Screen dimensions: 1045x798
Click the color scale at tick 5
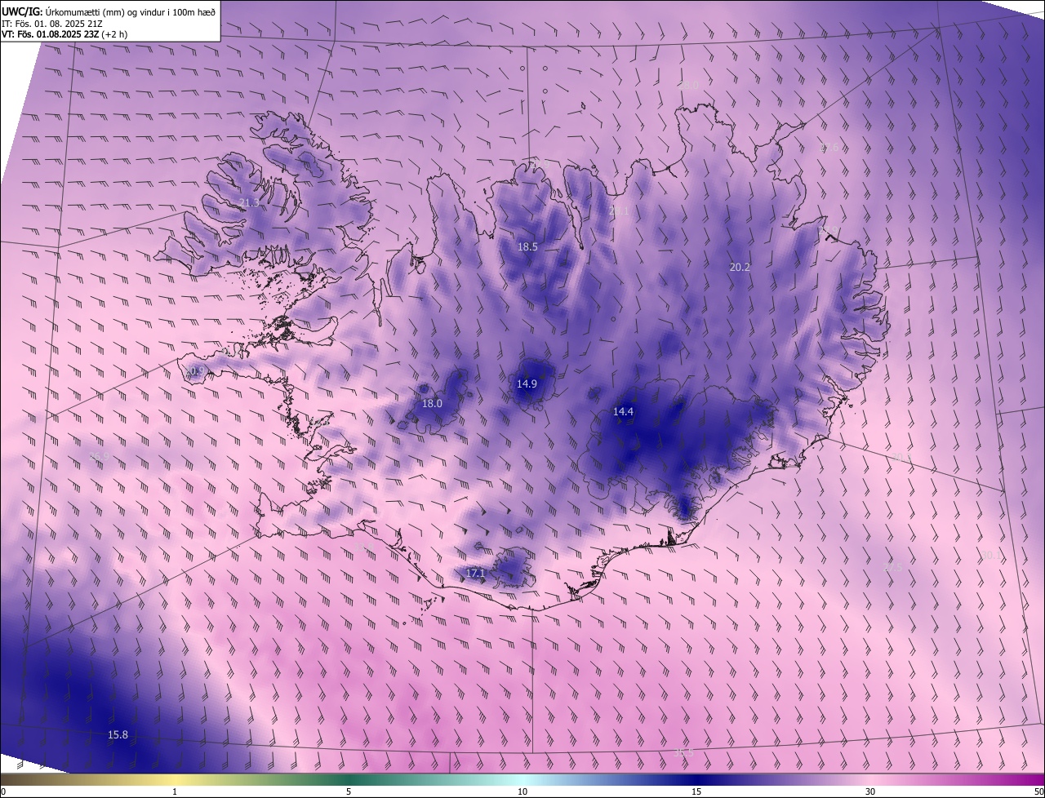click(x=349, y=791)
